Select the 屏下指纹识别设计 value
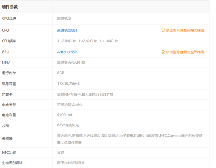This screenshot has height=168, width=216. [71, 163]
